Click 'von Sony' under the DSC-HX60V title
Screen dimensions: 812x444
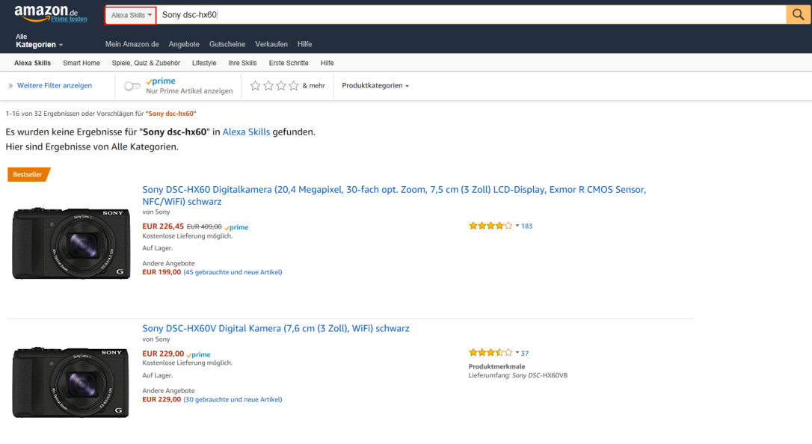coord(156,339)
